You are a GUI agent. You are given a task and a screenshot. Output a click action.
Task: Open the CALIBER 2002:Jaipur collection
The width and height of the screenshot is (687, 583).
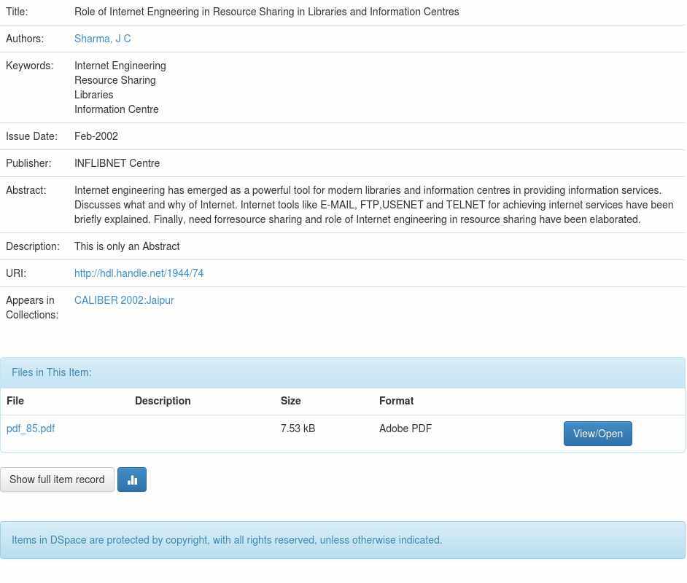click(124, 300)
